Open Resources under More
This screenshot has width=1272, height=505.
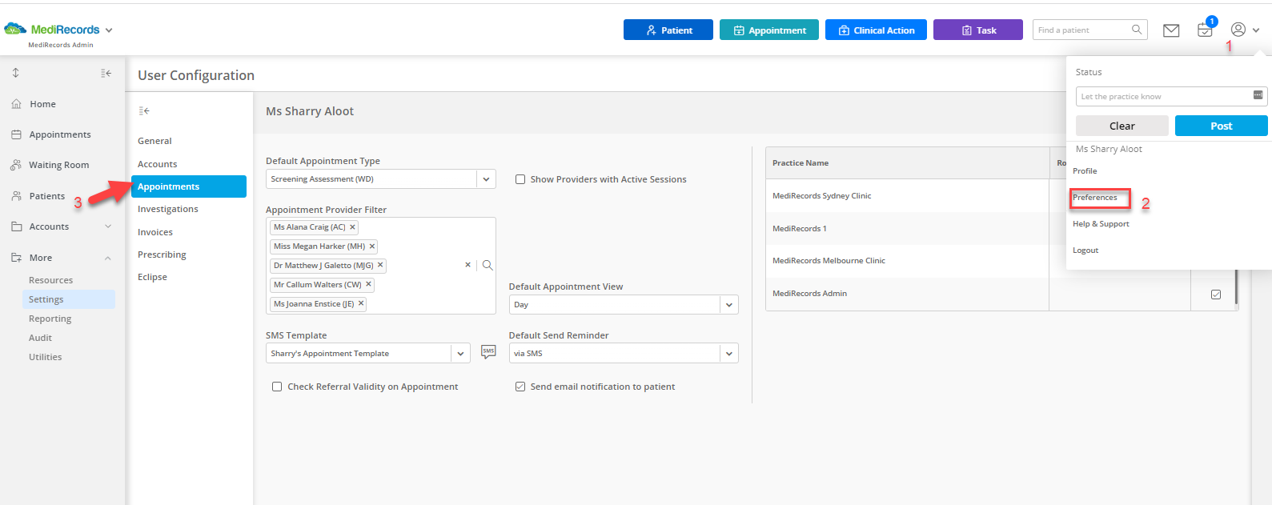click(x=50, y=280)
